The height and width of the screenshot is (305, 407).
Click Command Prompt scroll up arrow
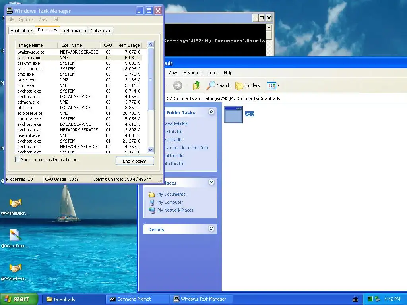click(269, 27)
